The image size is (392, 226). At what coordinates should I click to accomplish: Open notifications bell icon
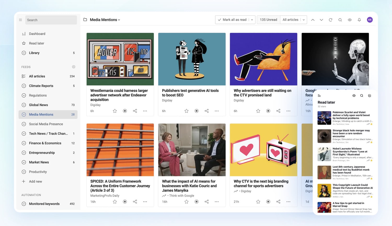[359, 20]
